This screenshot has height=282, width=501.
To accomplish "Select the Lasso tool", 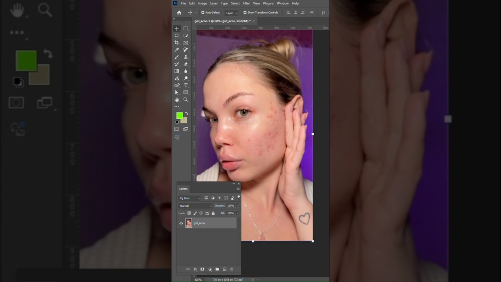I will [177, 36].
